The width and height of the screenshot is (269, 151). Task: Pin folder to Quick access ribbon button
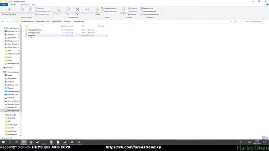pos(9,11)
